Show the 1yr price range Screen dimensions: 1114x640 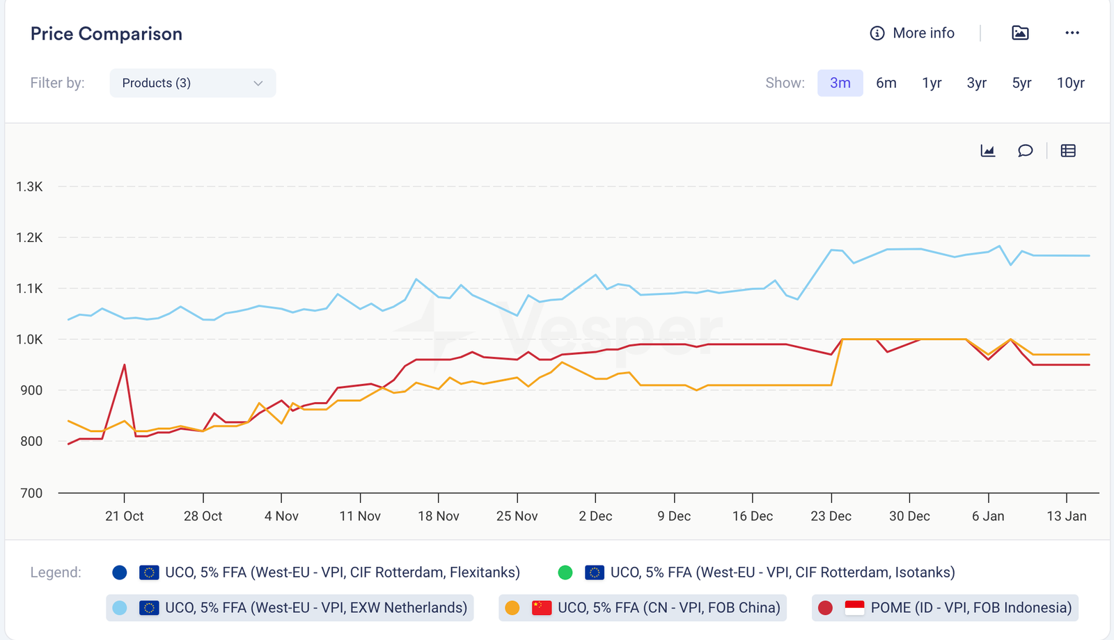click(932, 83)
